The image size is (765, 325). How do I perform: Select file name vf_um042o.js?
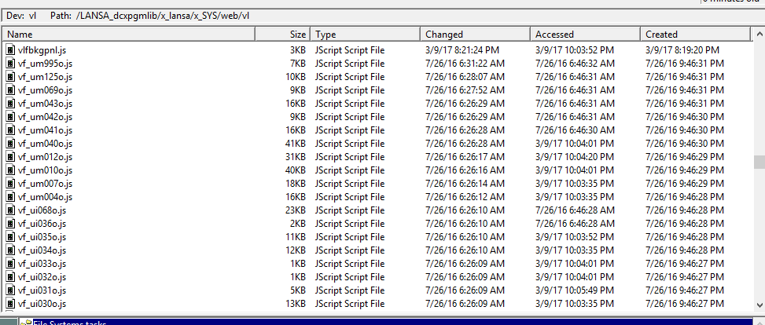coord(45,117)
